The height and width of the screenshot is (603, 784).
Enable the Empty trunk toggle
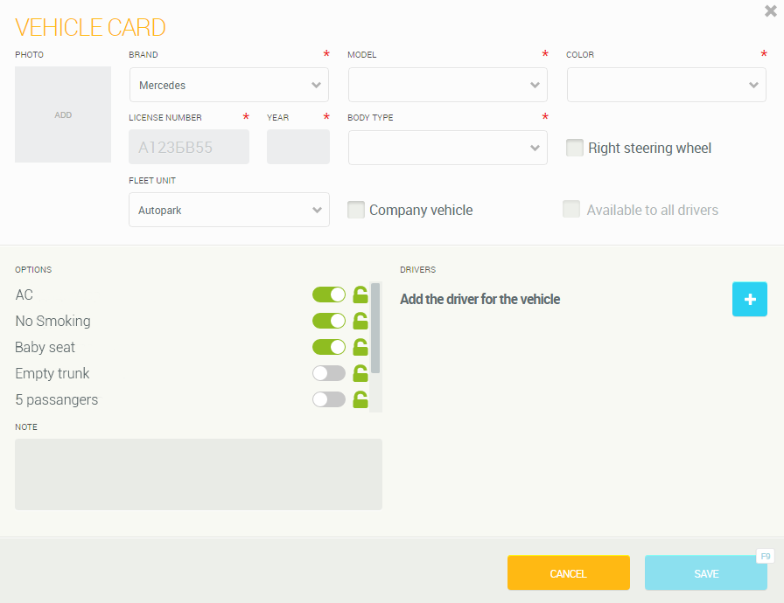click(329, 374)
